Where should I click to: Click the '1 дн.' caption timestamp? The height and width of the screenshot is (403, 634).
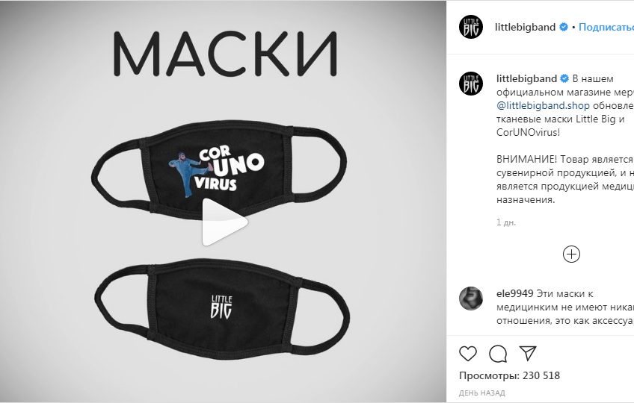tap(506, 222)
